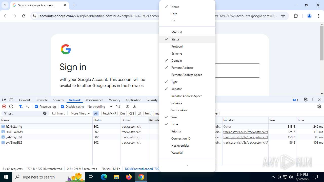
Task: Close the DevTools panel
Action: [x=319, y=100]
